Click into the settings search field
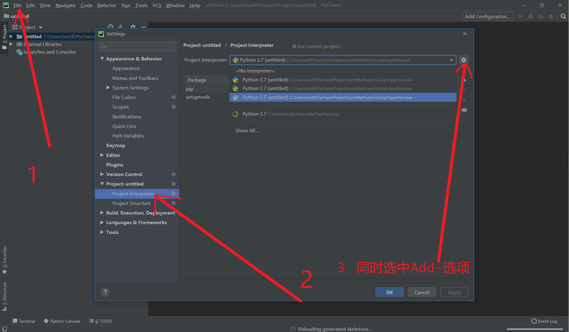569x332 pixels. [x=137, y=47]
